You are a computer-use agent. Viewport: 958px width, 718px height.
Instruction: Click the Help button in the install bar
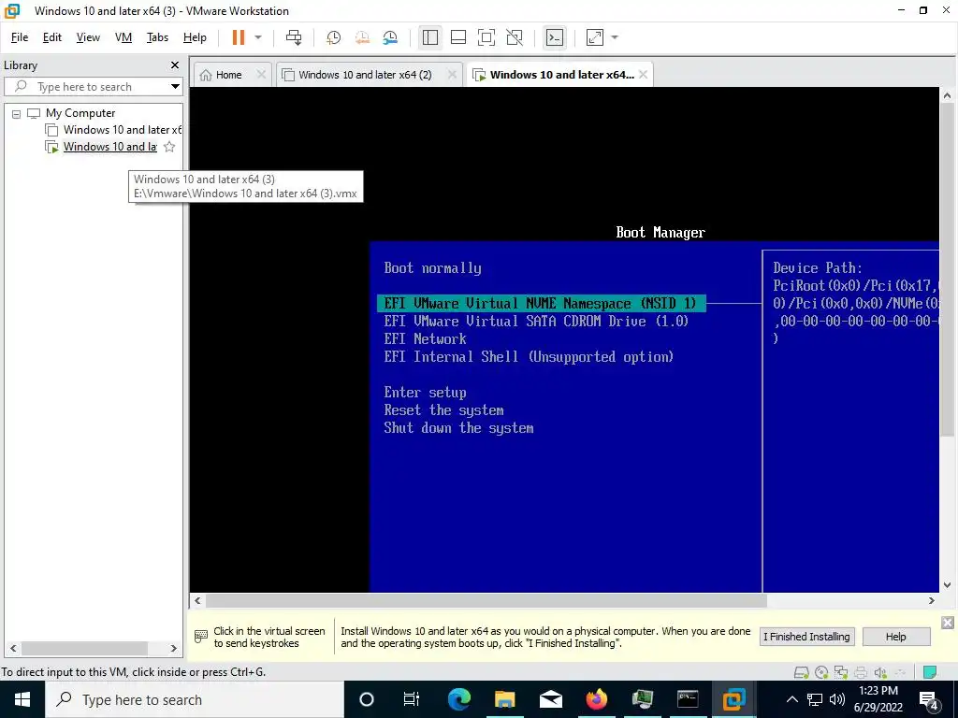pos(895,637)
